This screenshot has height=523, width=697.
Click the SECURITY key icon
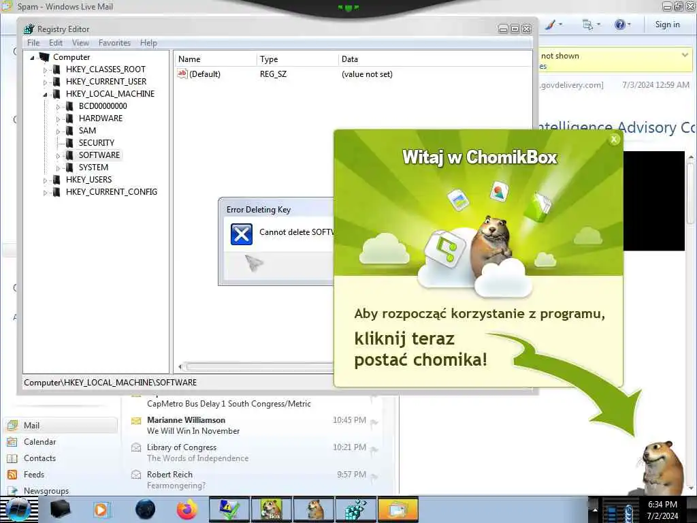coord(69,143)
